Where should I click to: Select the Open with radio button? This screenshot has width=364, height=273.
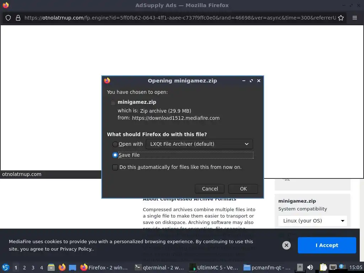(x=115, y=144)
